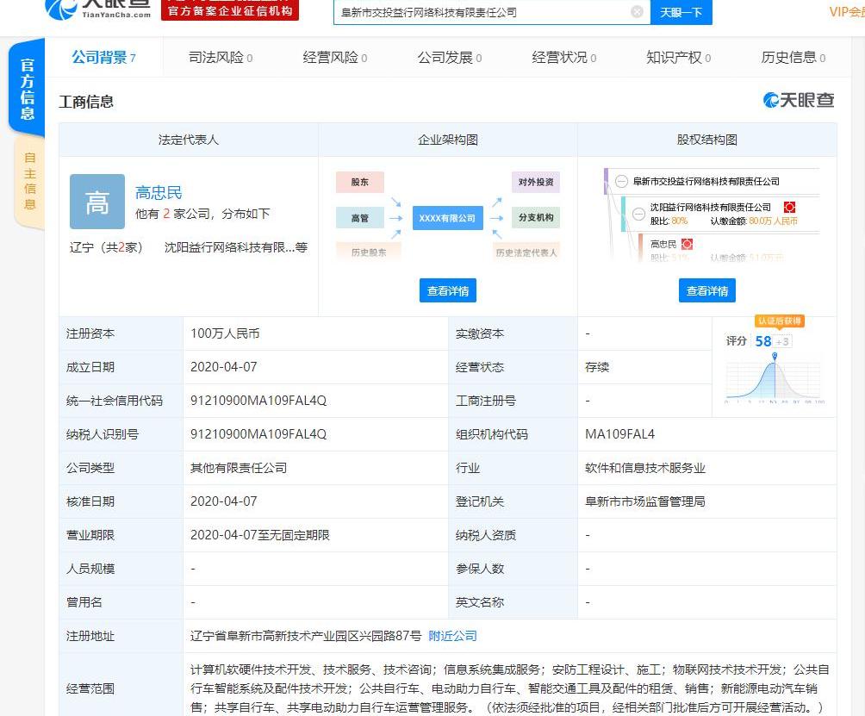The width and height of the screenshot is (865, 716).
Task: Click the 沈阳益行网络科技有限...等 company link
Action: [x=236, y=247]
